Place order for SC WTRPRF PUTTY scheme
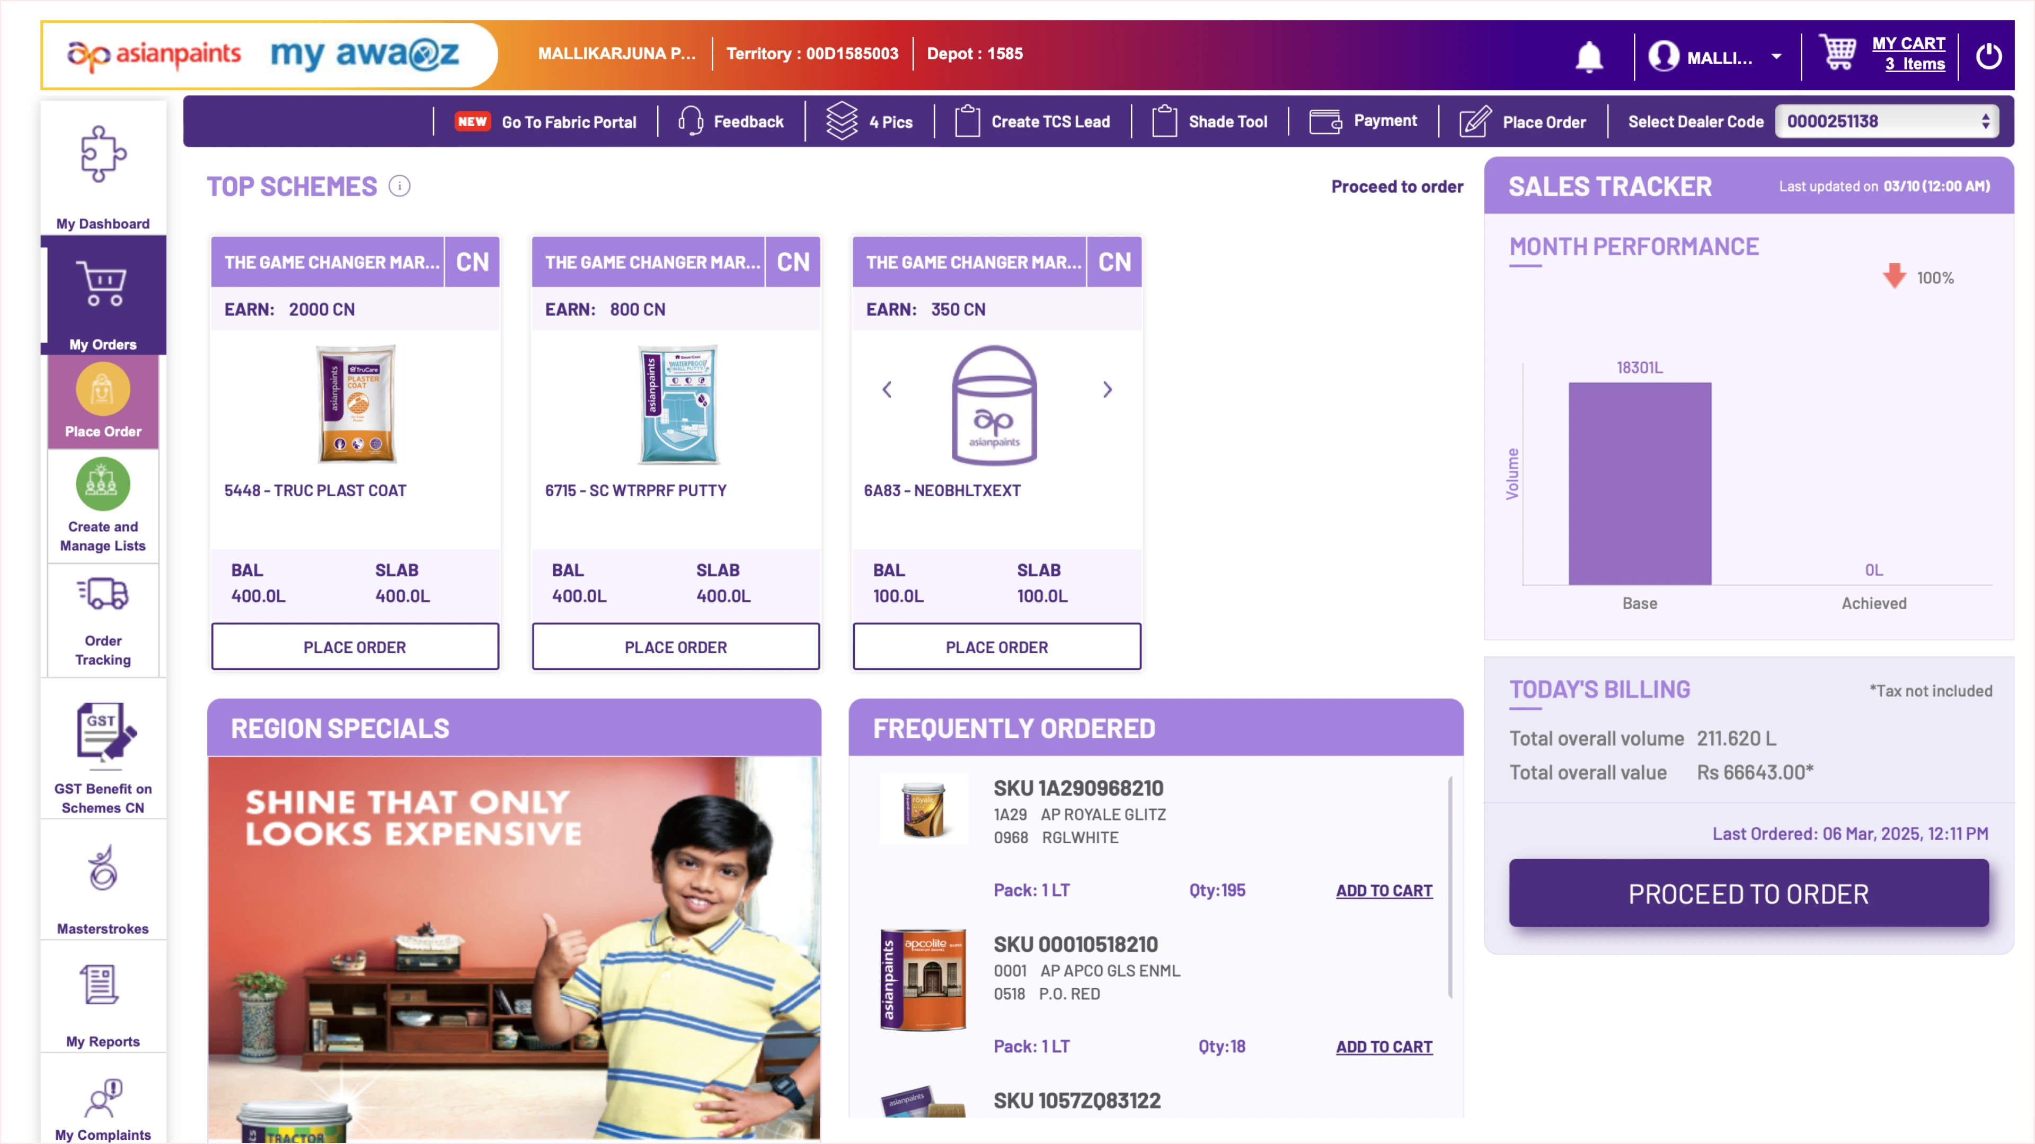The width and height of the screenshot is (2035, 1144). [x=676, y=647]
